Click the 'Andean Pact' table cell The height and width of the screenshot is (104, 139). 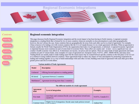point(102,102)
